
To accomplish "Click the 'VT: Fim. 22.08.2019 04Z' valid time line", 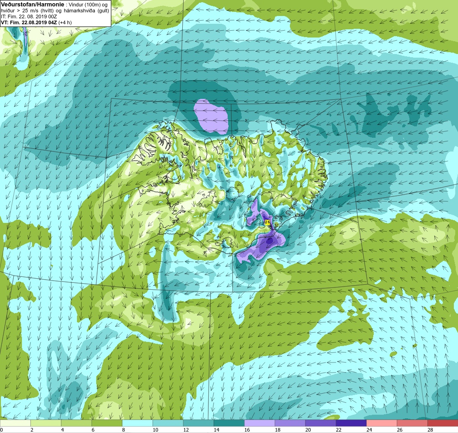I will [29, 22].
